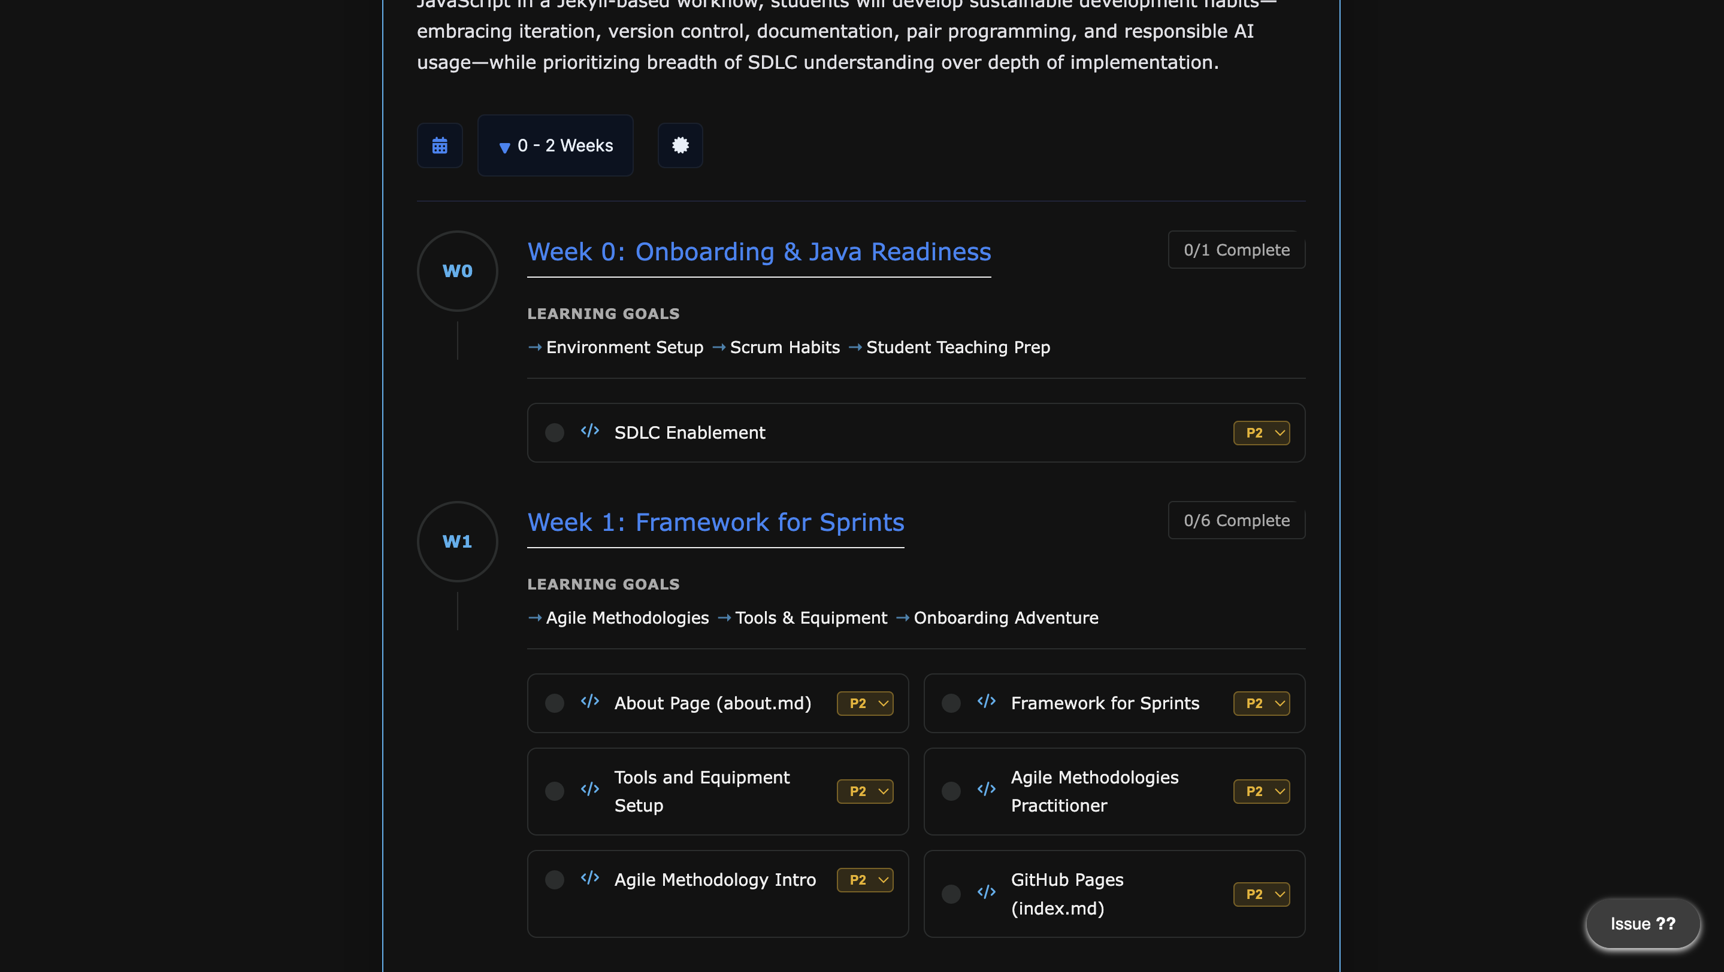Jump to the W1 timeline marker

coord(457,542)
